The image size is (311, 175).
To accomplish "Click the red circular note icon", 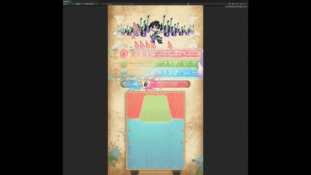I will (x=123, y=54).
